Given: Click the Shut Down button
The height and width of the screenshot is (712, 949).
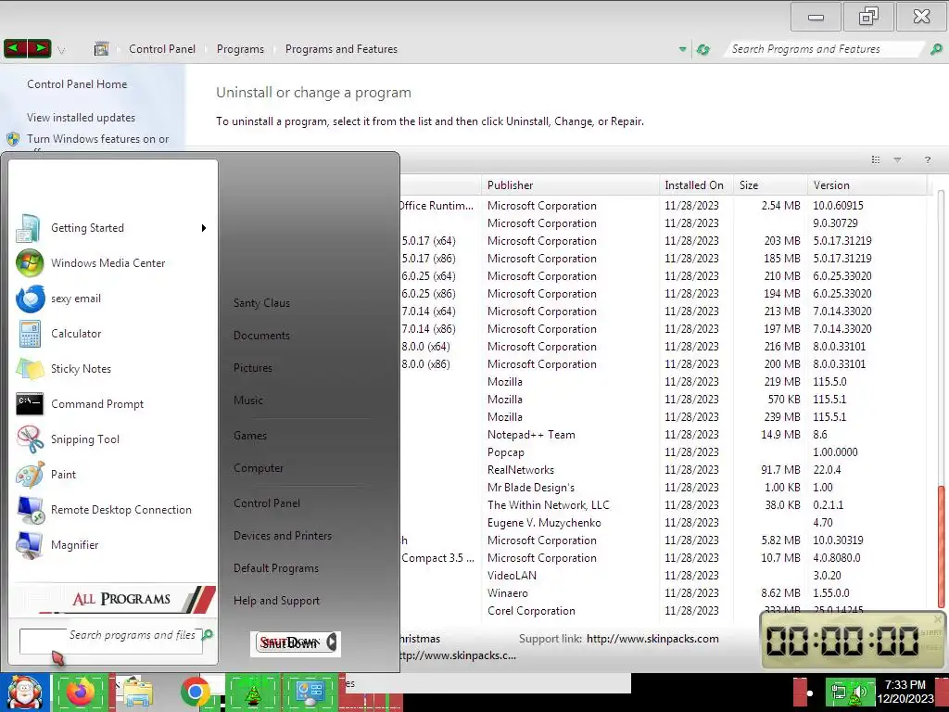Looking at the screenshot, I should tap(290, 643).
